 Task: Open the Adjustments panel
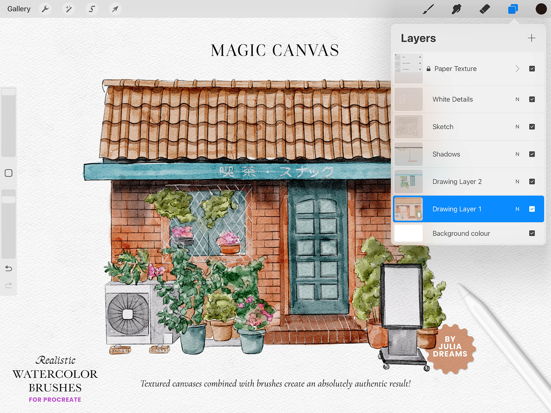[x=68, y=9]
